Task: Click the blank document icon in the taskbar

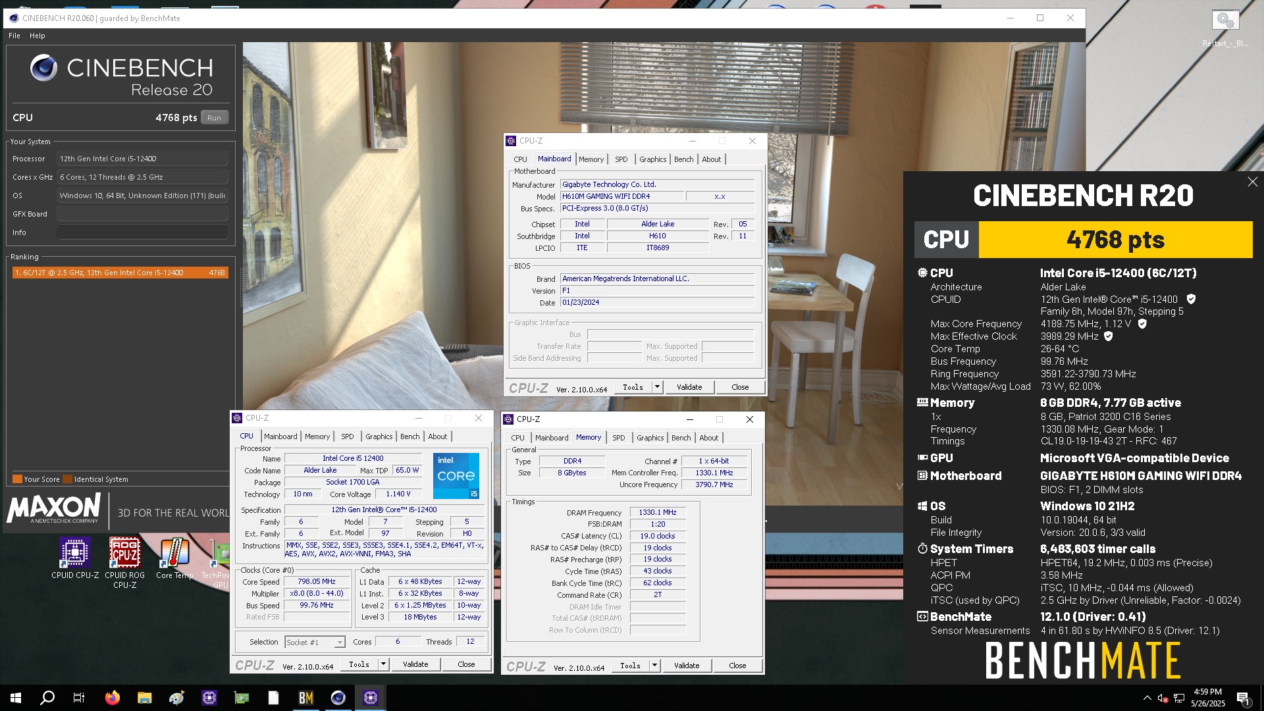Action: click(x=274, y=698)
